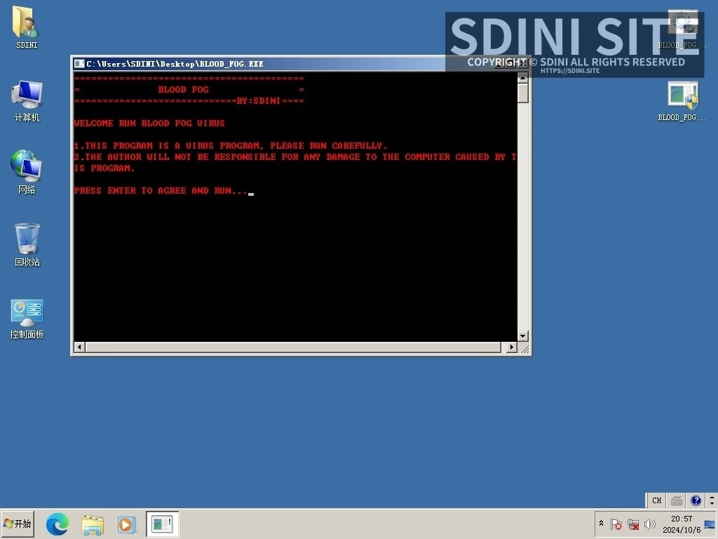718x539 pixels.
Task: Open the 网络 desktop icon
Action: [x=27, y=172]
